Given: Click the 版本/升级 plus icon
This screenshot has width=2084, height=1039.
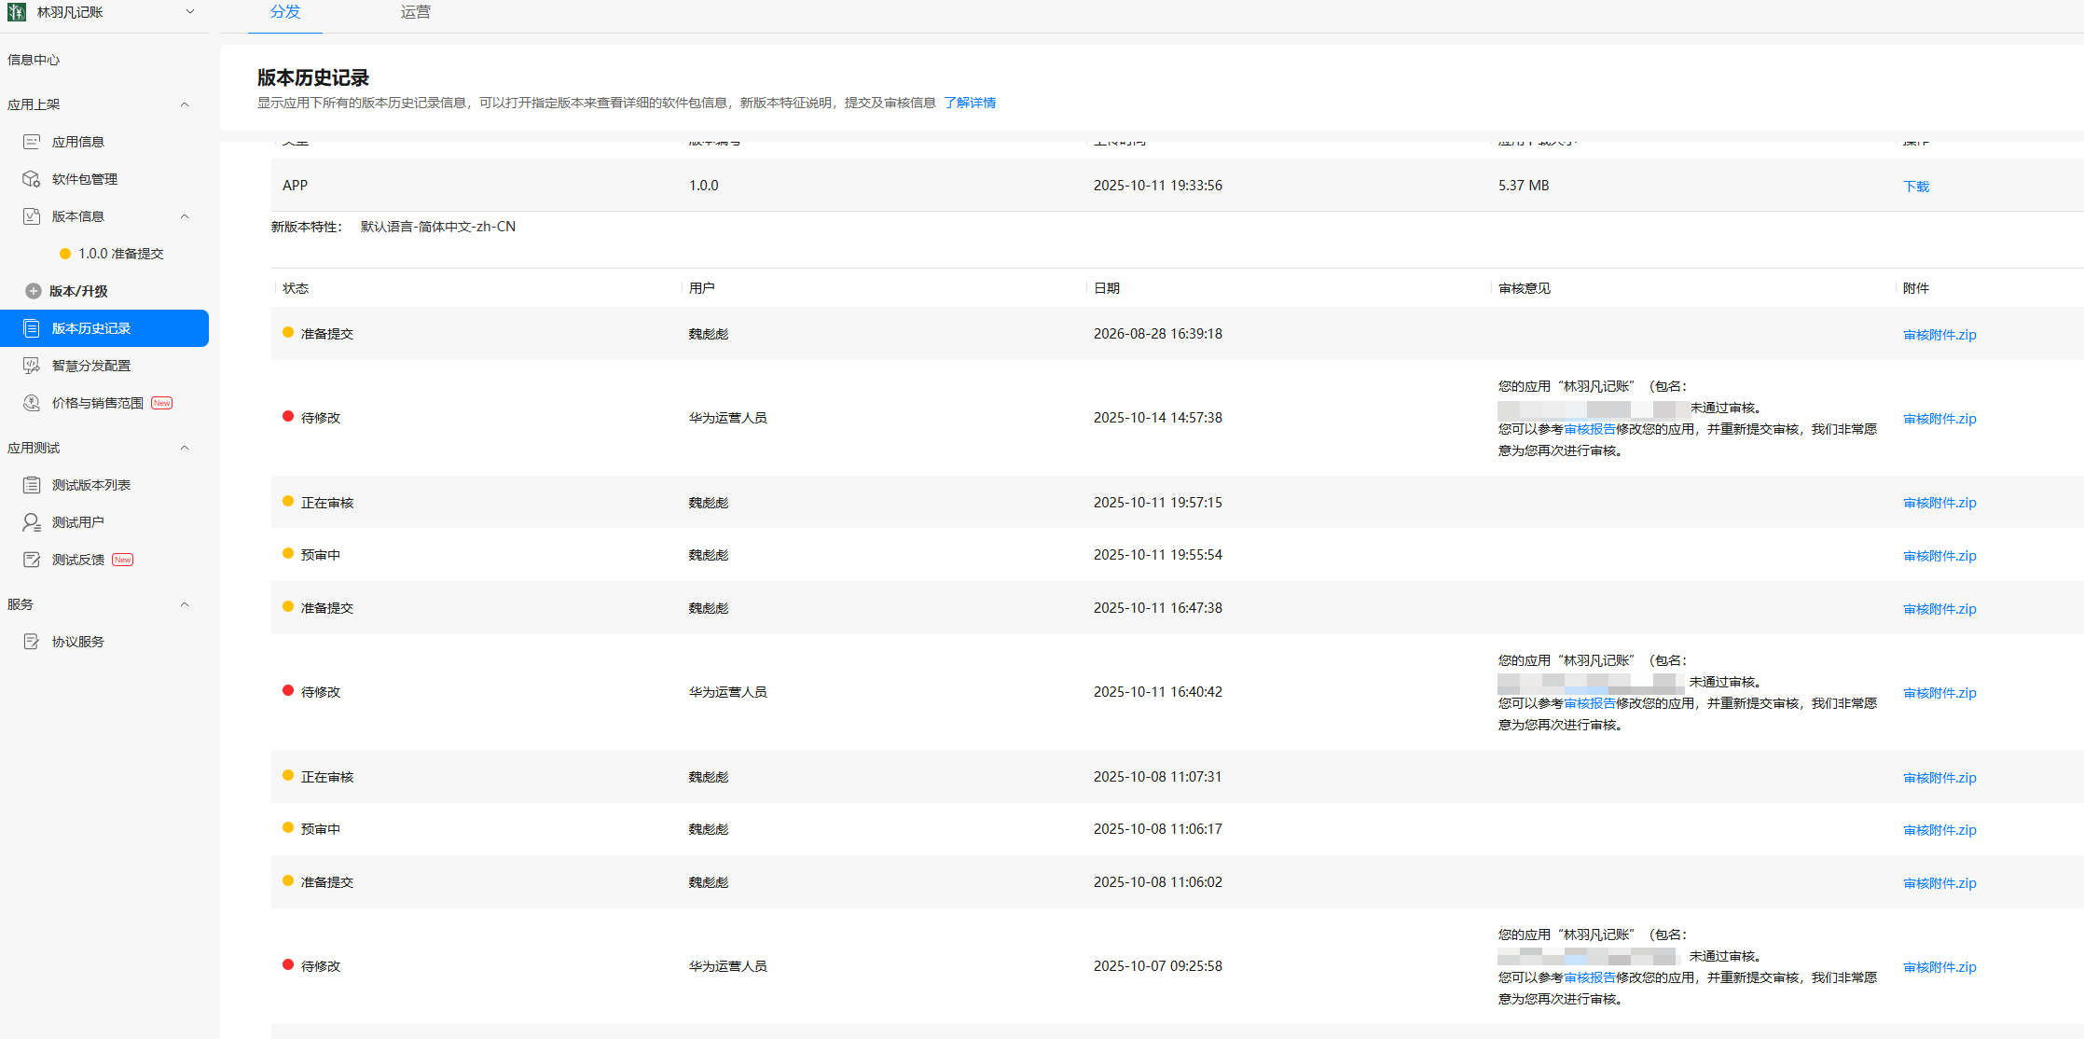Looking at the screenshot, I should click(34, 291).
